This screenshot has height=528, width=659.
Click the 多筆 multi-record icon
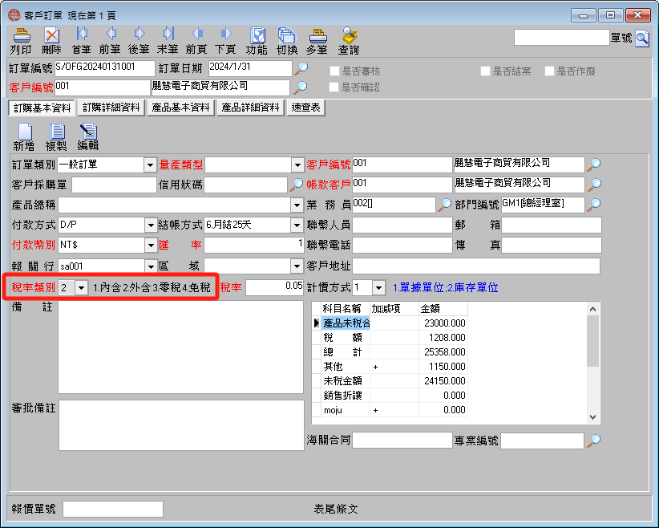(317, 41)
